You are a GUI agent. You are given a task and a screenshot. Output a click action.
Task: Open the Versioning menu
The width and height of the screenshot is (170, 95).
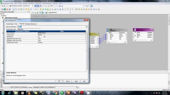pos(31,3)
